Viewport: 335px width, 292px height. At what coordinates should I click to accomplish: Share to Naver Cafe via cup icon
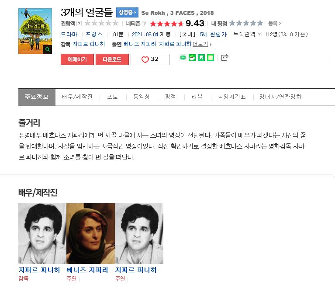pos(192,58)
